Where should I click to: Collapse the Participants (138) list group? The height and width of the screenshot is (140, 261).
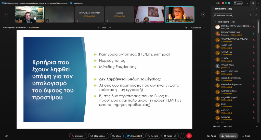(x=215, y=22)
